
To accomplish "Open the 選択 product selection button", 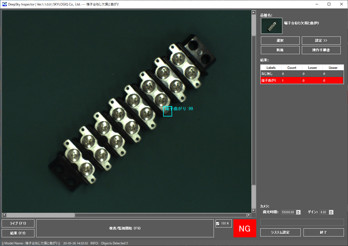I will point(280,41).
